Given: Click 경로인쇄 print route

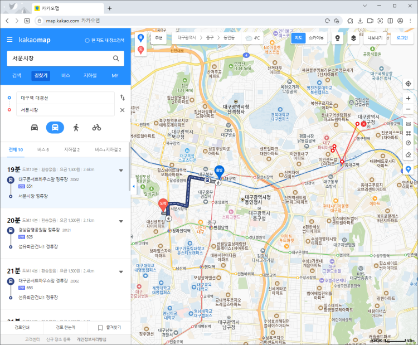Looking at the screenshot, I should pos(22,327).
